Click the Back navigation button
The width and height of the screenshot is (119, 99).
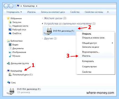(x=6, y=6)
